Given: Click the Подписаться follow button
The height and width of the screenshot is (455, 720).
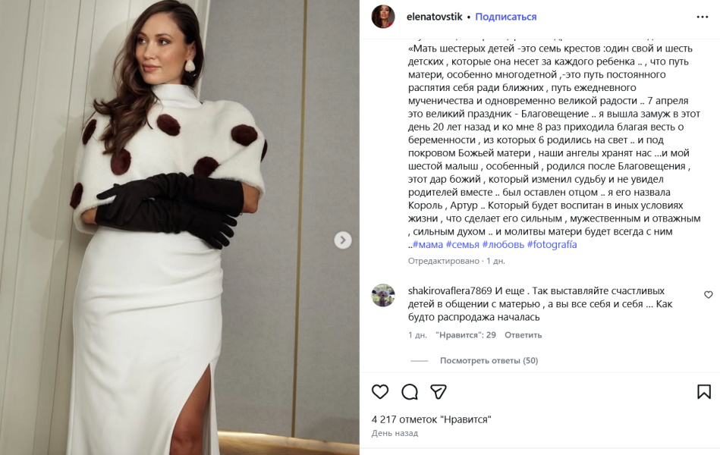Looking at the screenshot, I should pos(505,17).
